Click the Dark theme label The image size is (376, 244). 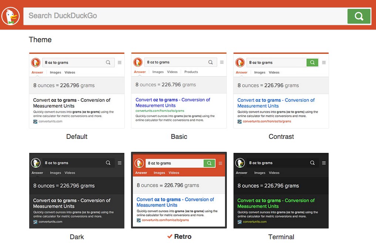coord(77,237)
